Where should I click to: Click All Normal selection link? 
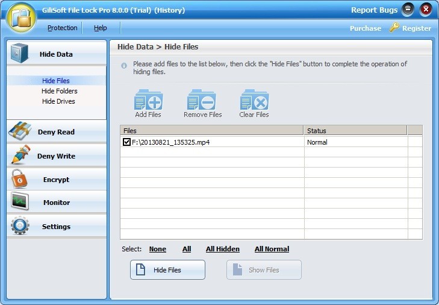(272, 249)
